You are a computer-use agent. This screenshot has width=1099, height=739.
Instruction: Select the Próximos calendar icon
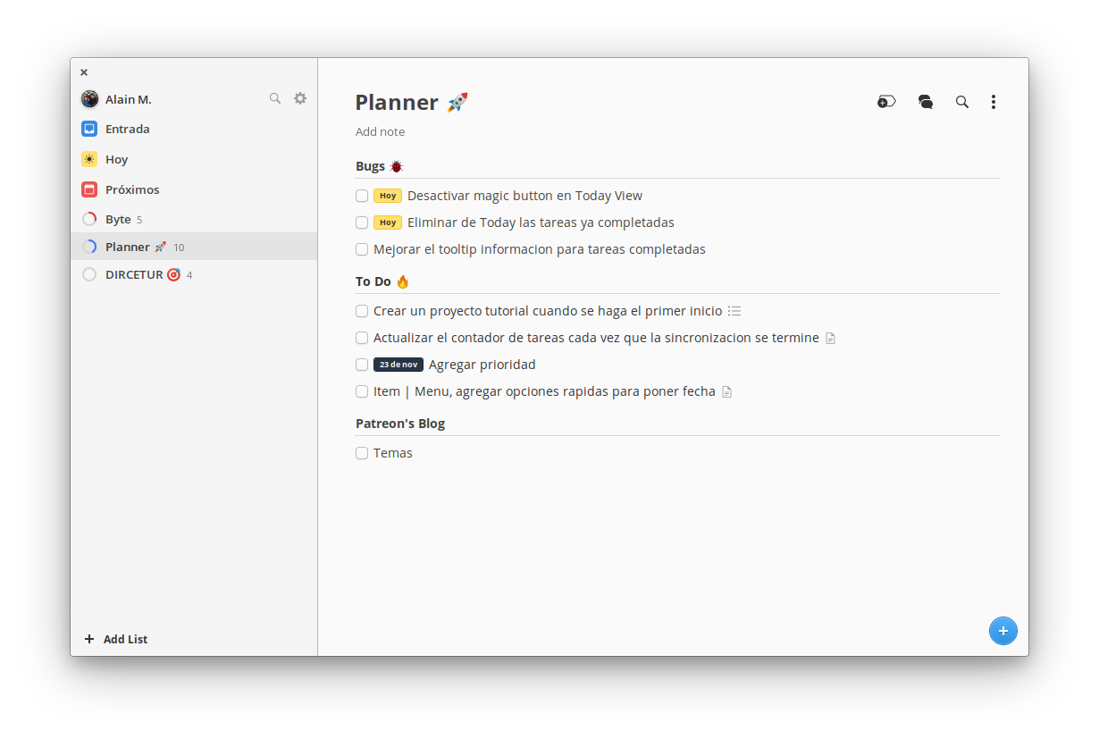pos(89,189)
